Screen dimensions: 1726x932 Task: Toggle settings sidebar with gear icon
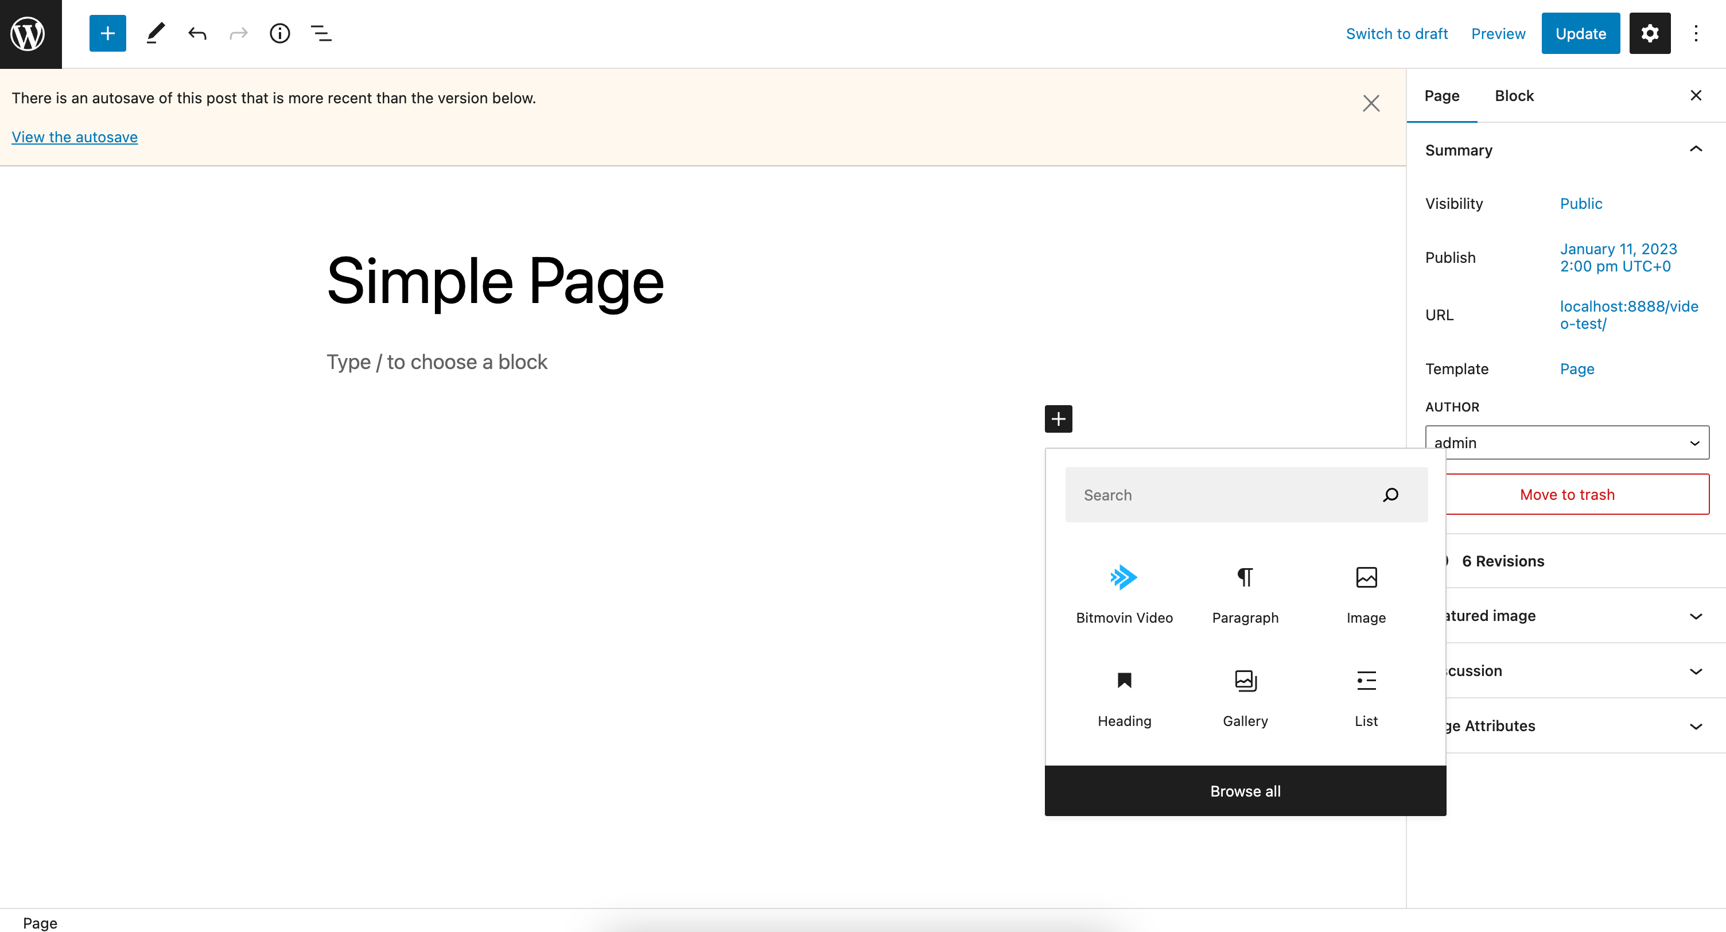[x=1649, y=33]
